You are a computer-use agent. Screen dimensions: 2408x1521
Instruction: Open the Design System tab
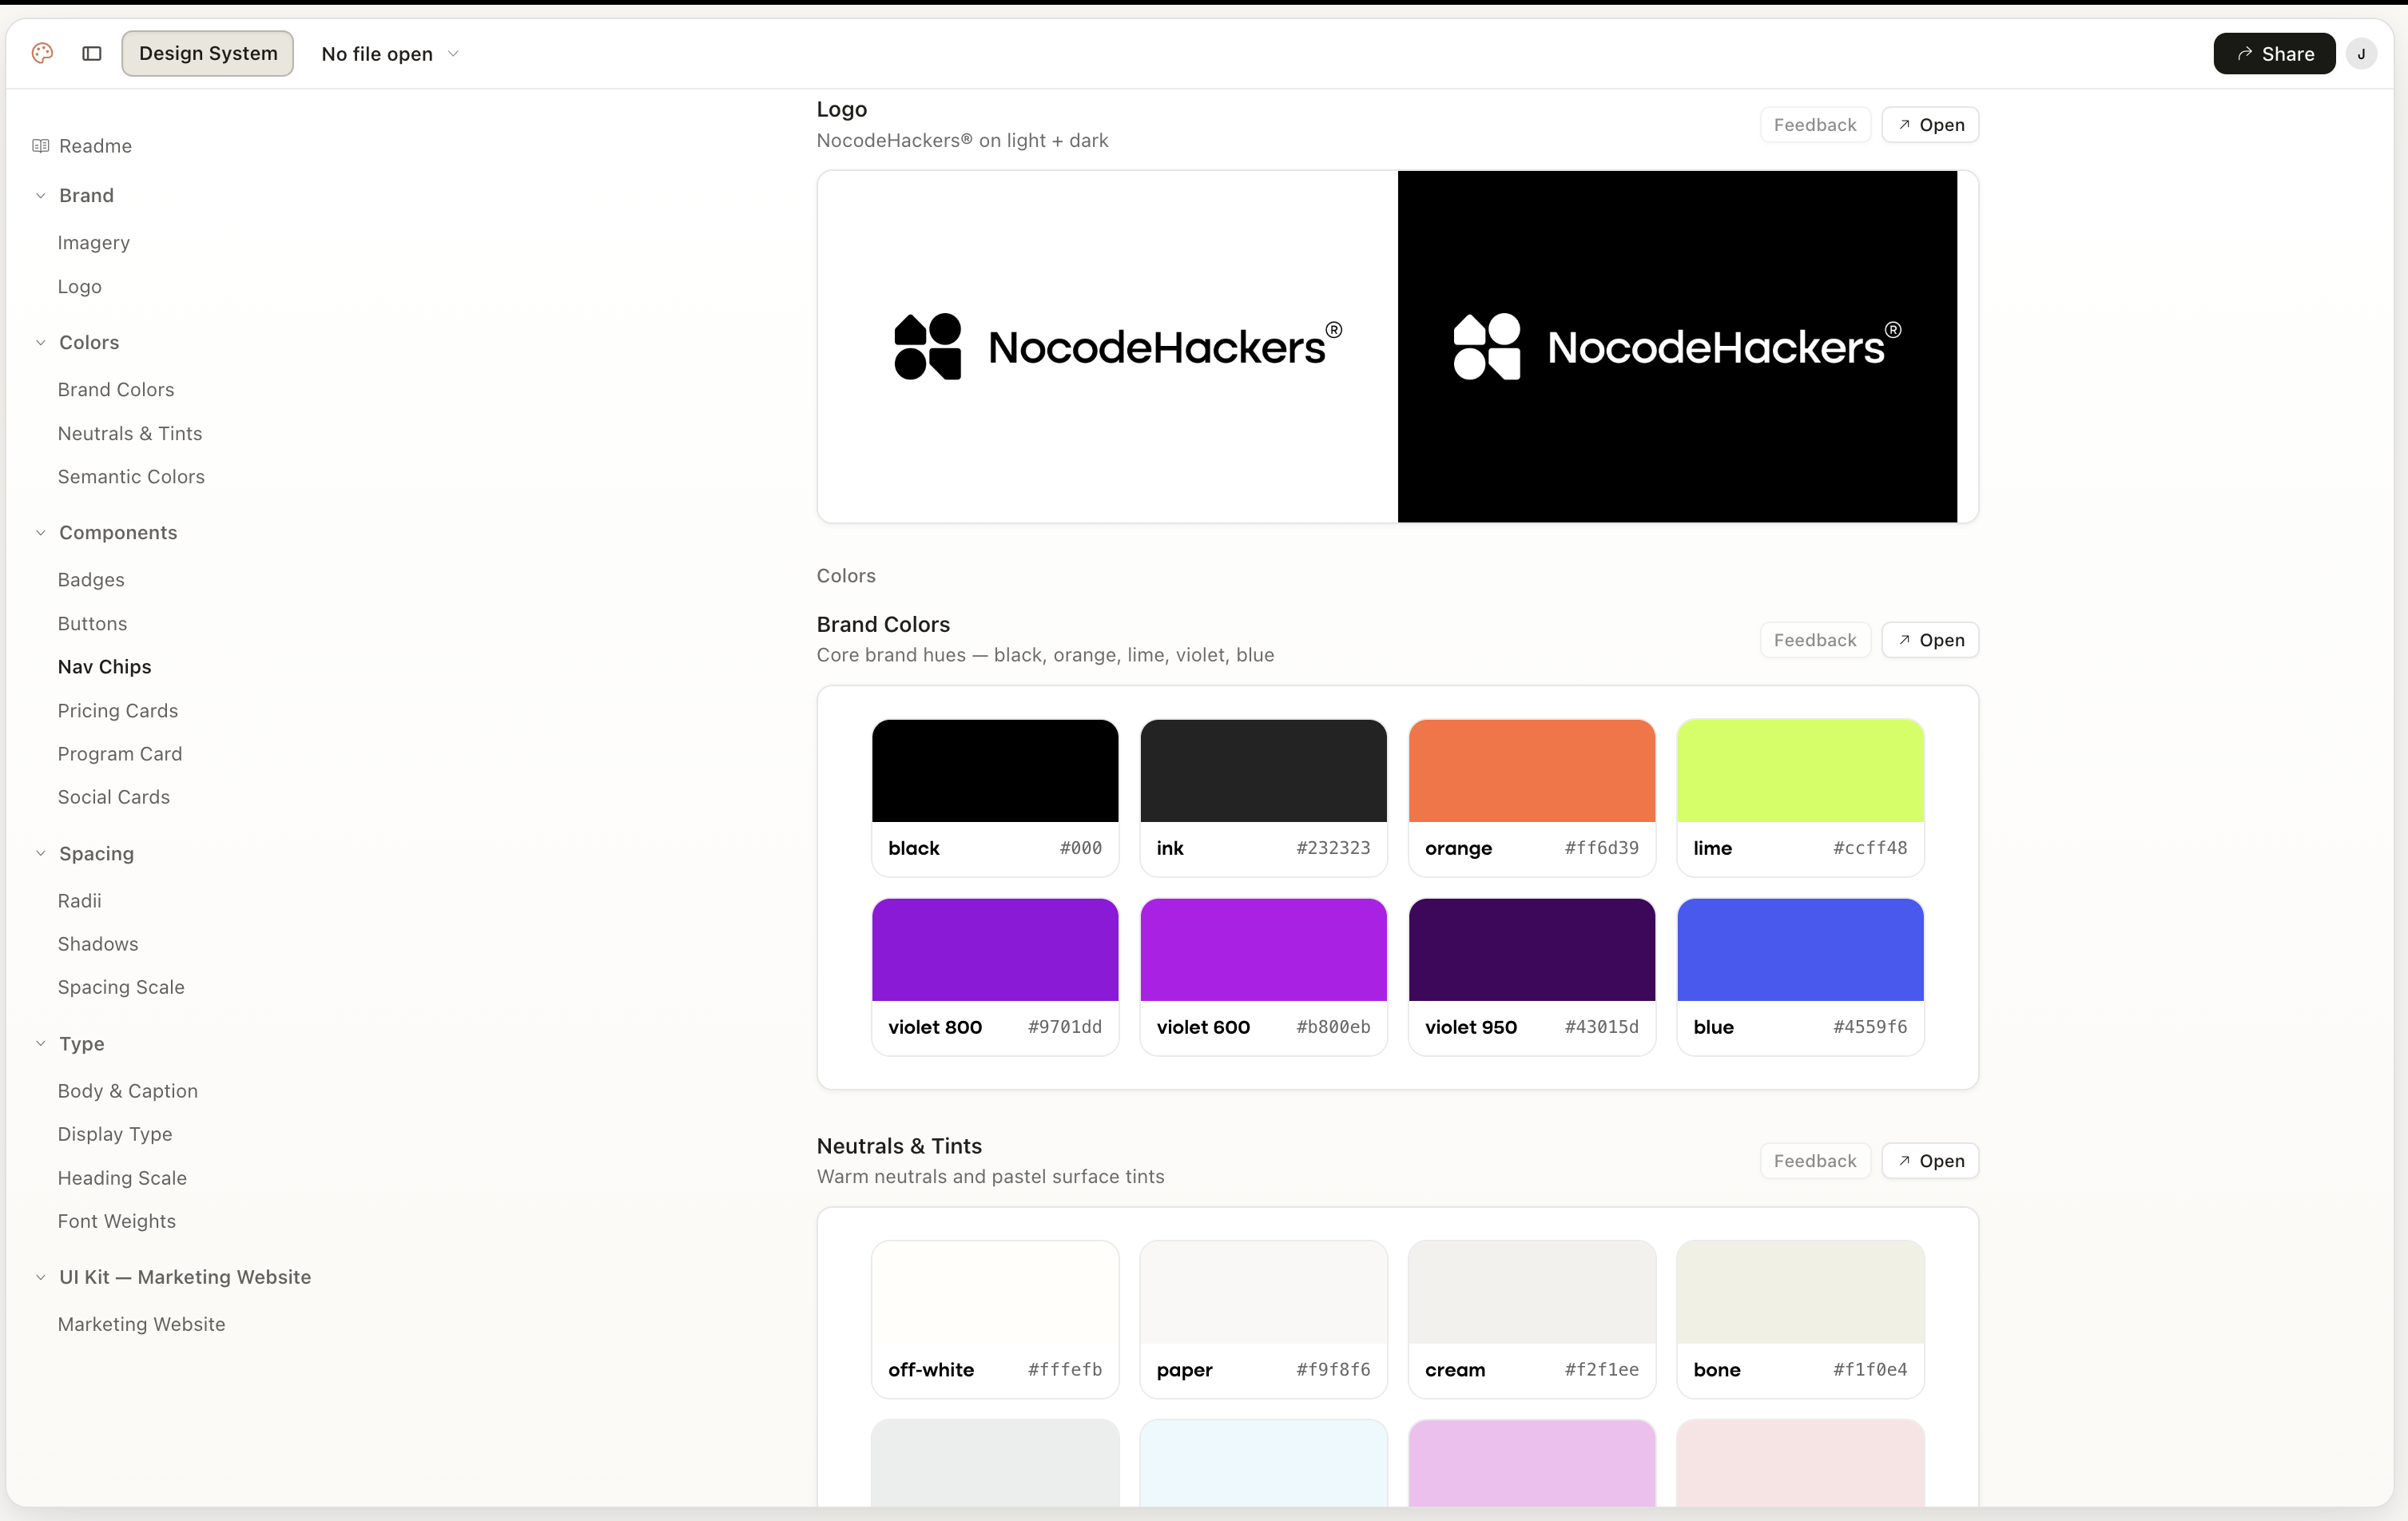coord(208,53)
